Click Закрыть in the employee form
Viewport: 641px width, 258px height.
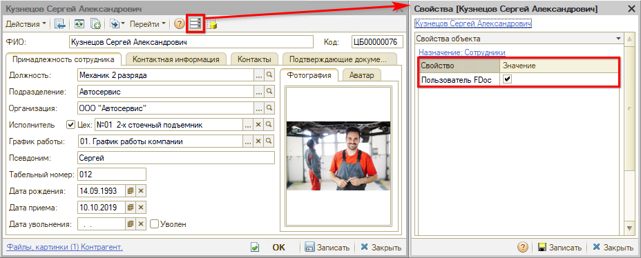[381, 248]
